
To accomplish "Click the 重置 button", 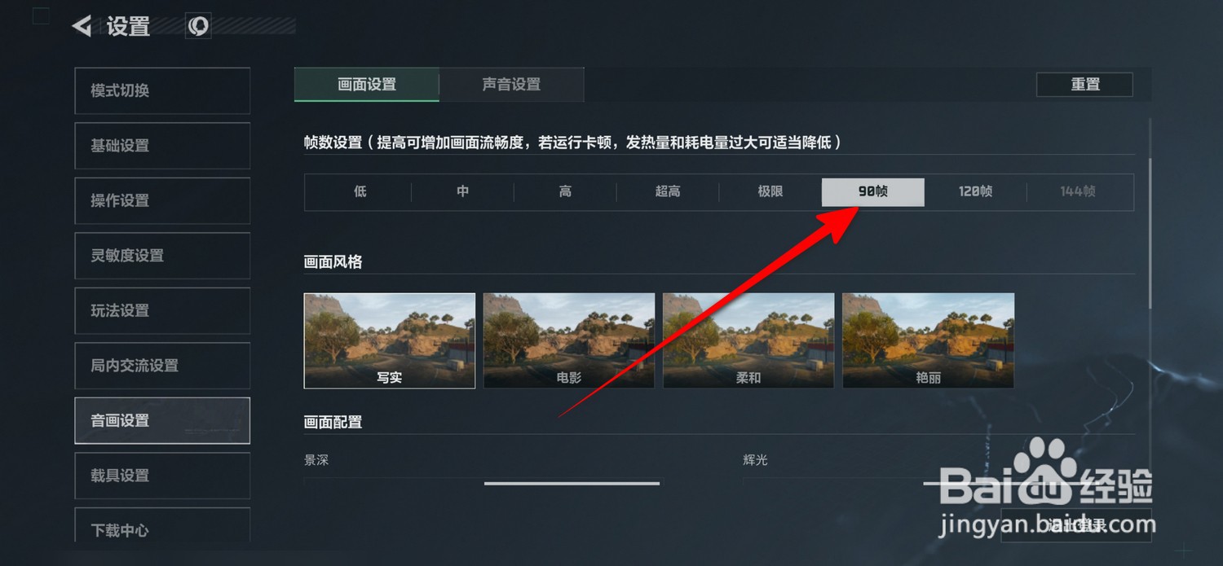I will tap(1084, 85).
